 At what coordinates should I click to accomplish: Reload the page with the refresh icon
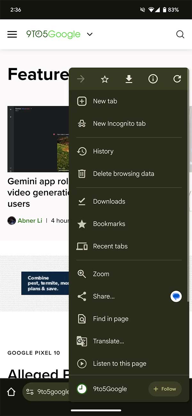(x=177, y=79)
